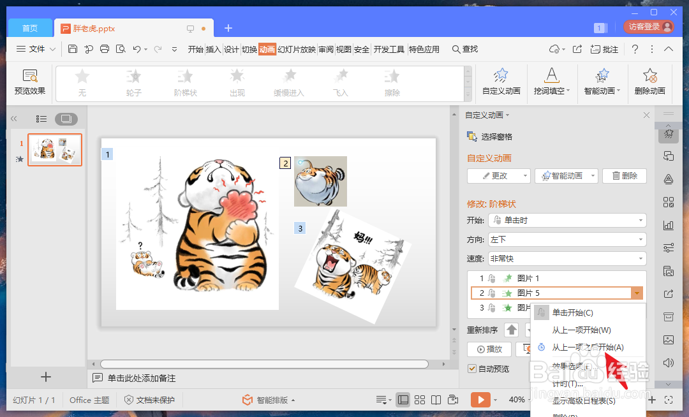Expand the Change (更改) button dropdown

pyautogui.click(x=524, y=176)
